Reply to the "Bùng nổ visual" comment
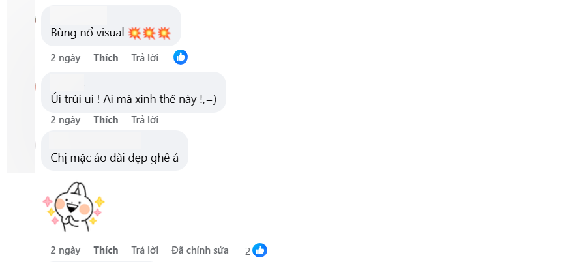 coord(145,58)
